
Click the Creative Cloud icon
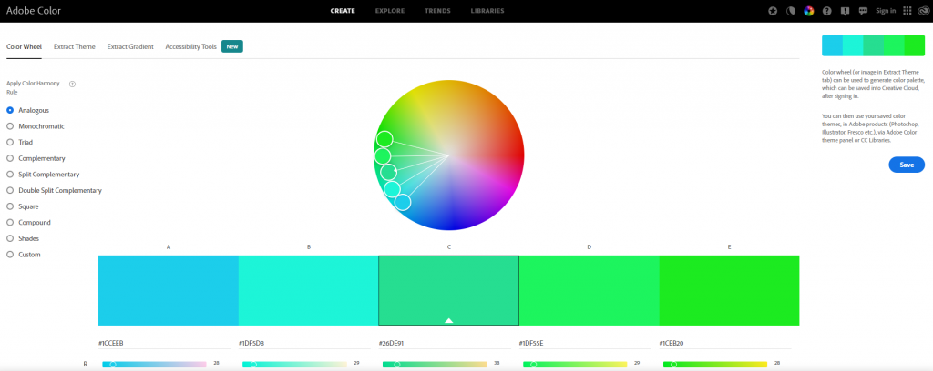click(x=923, y=11)
